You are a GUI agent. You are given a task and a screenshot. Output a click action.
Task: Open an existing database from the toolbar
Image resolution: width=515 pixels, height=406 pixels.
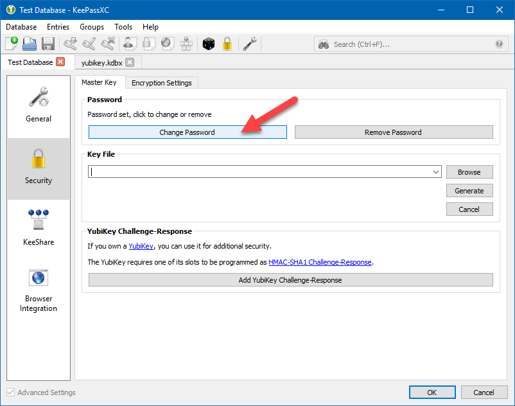click(x=30, y=43)
